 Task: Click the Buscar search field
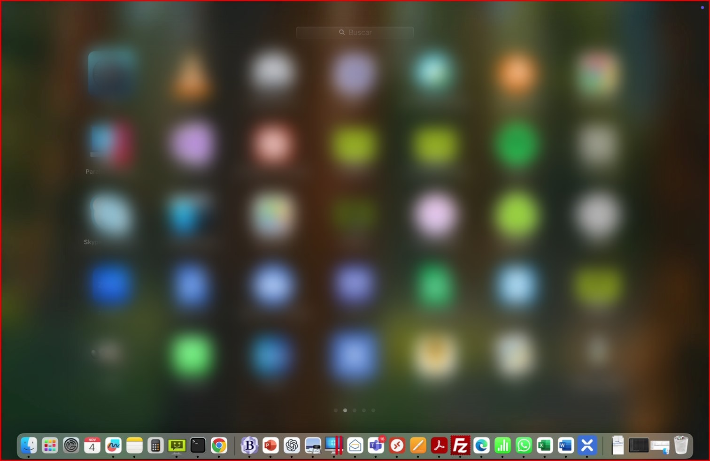(x=355, y=32)
